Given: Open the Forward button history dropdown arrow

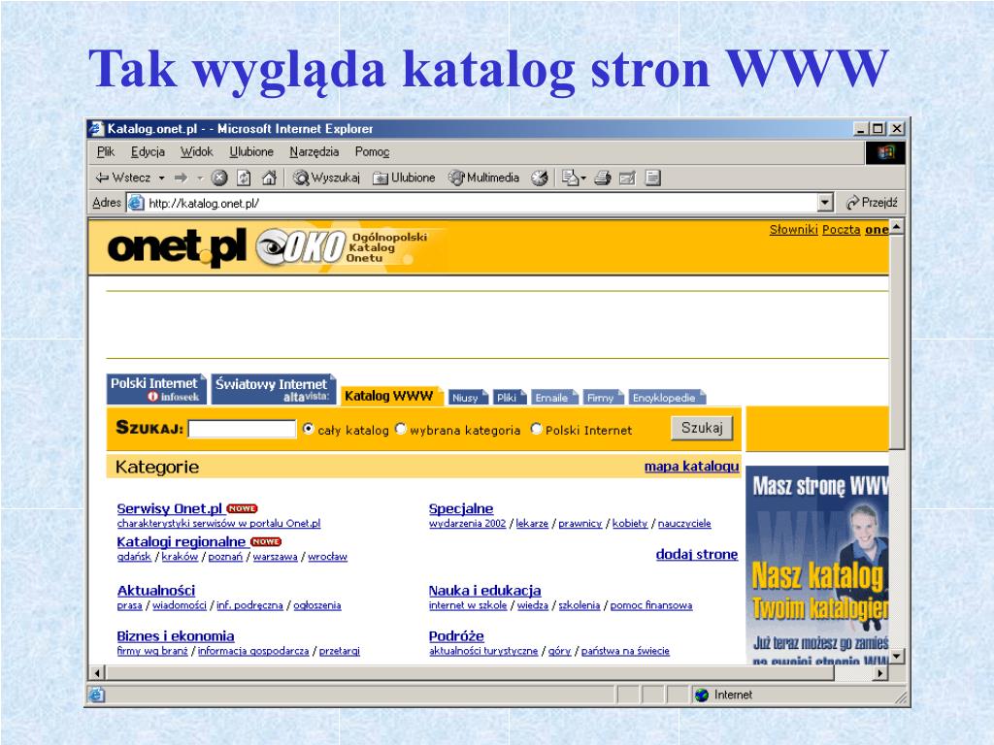Looking at the screenshot, I should click(x=200, y=178).
